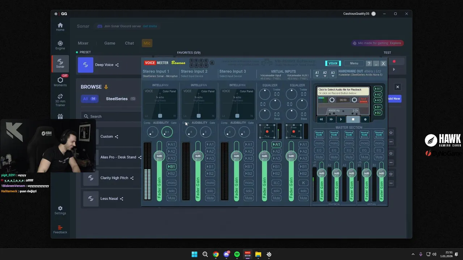Click the Clarity High Pitch preset icon
This screenshot has width=463, height=260.
(91, 178)
